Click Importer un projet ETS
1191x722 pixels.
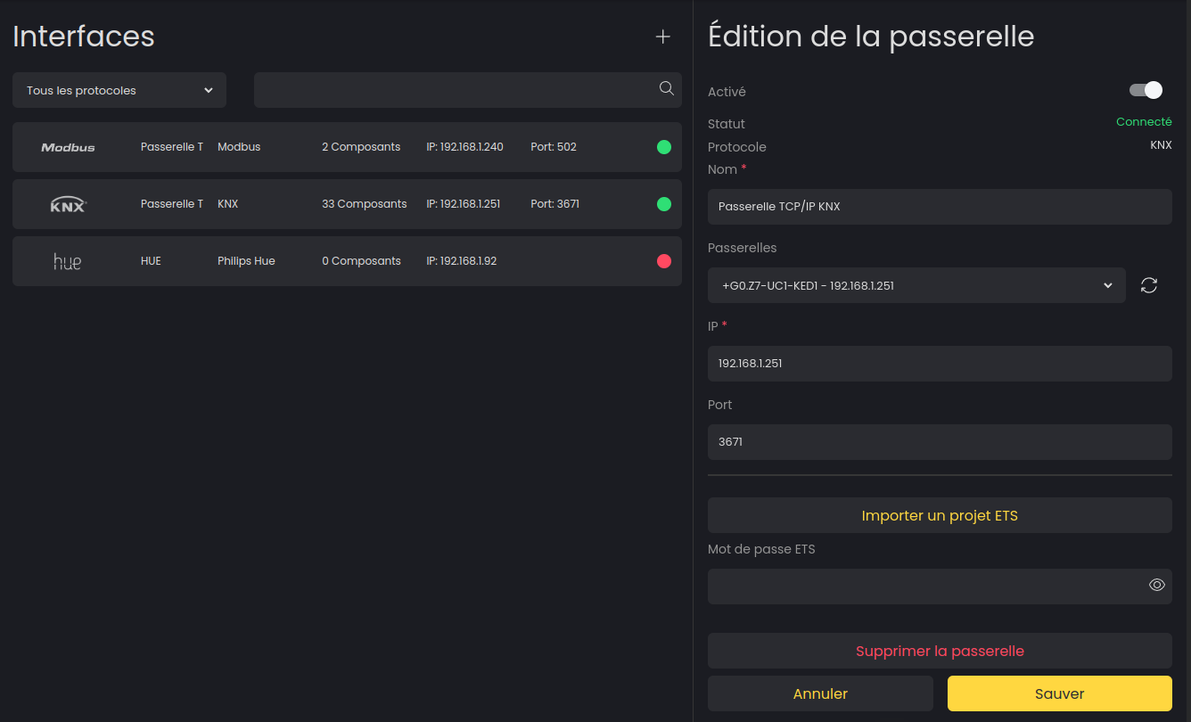tap(940, 515)
